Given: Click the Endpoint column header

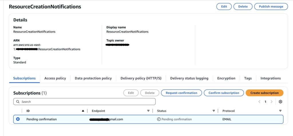Looking at the screenshot, I should coord(98,111).
